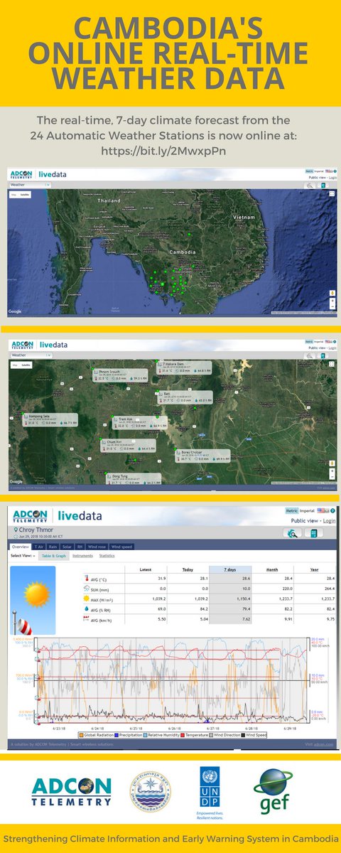Open the Rain tab
The image size is (341, 853).
(54, 547)
